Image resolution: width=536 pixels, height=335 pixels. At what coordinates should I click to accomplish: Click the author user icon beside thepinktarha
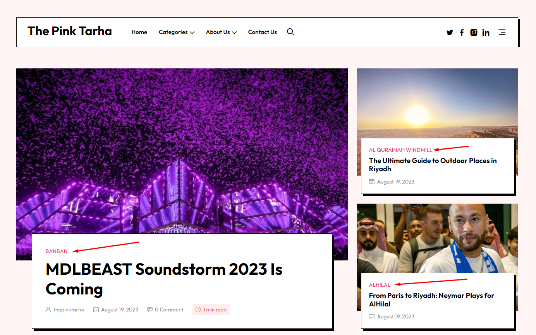click(x=48, y=309)
